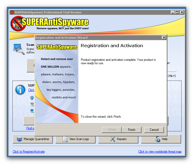This screenshot has height=164, width=193.
Task: Click Cancel in the Registration wizard
Action: [x=154, y=130]
